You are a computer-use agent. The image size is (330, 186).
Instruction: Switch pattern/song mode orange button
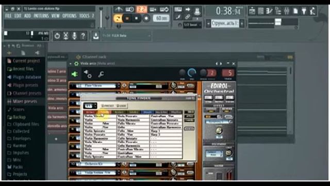coord(118,19)
